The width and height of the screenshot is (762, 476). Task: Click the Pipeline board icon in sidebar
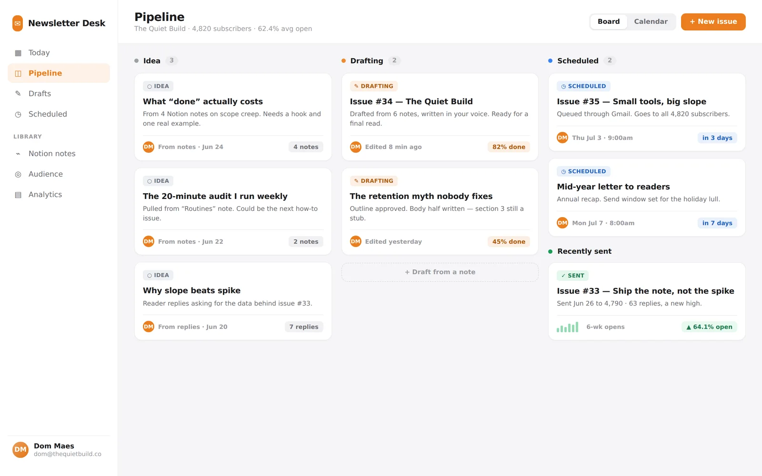(18, 73)
